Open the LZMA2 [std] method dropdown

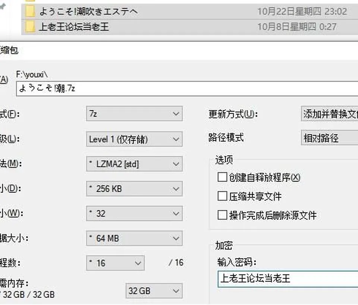(x=134, y=164)
